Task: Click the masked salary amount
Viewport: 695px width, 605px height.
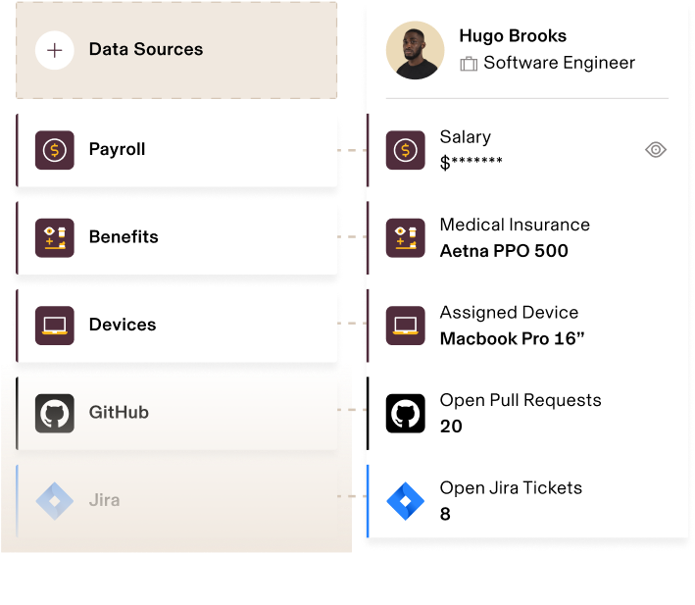Action: click(472, 162)
